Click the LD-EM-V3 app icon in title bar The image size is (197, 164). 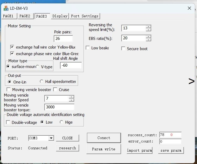[x=6, y=8]
